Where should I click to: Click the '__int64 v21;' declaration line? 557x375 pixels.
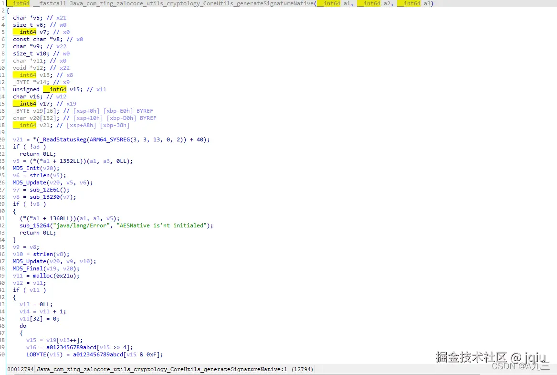coord(72,125)
